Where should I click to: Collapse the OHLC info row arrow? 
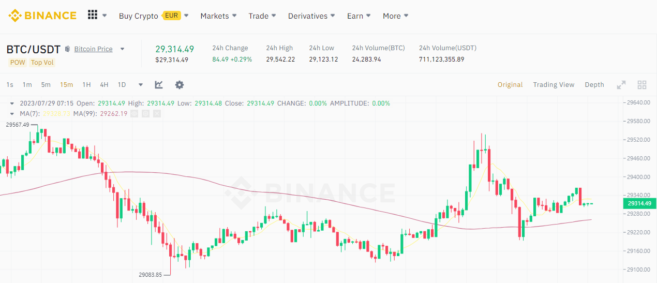[x=12, y=103]
